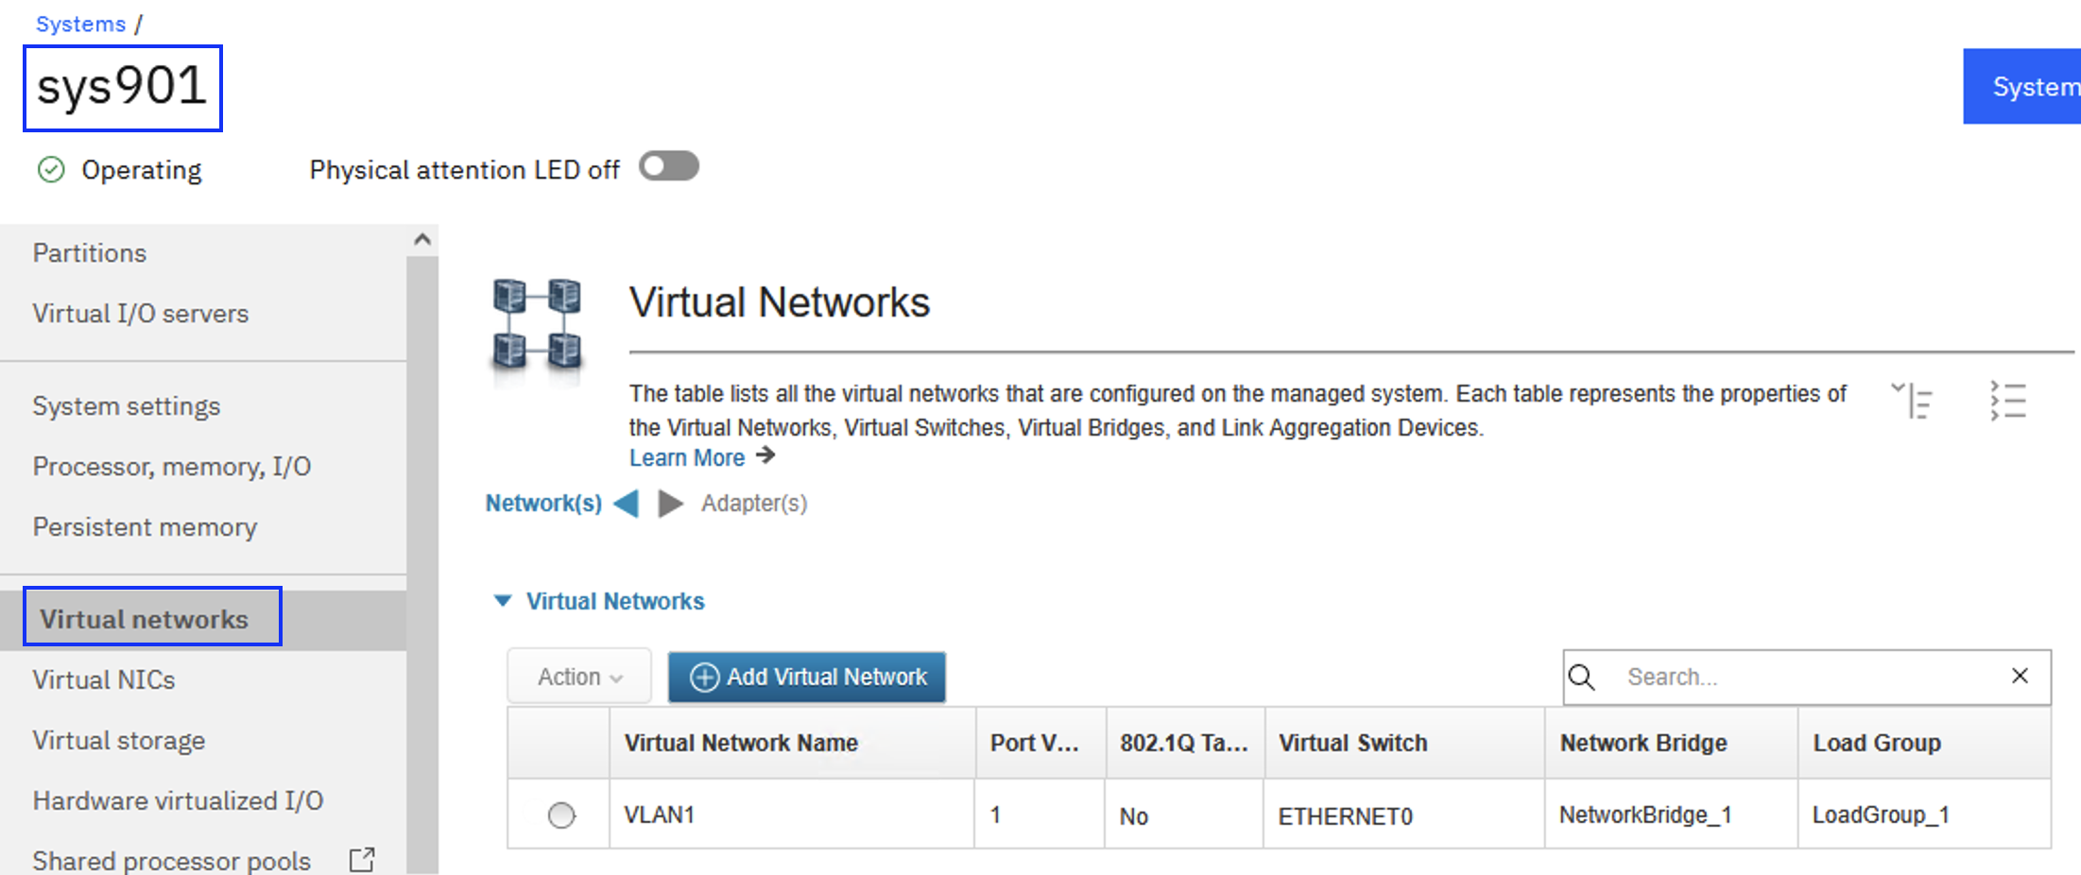Go to Partitions in sidebar
Image resolution: width=2081 pixels, height=875 pixels.
[90, 253]
